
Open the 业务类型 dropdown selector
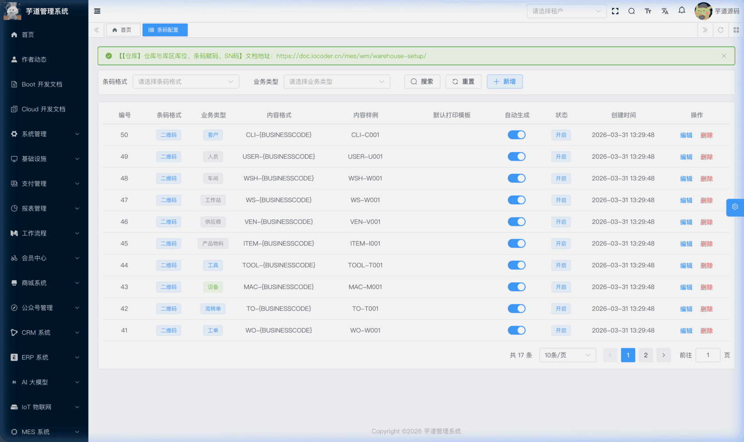[x=337, y=81]
